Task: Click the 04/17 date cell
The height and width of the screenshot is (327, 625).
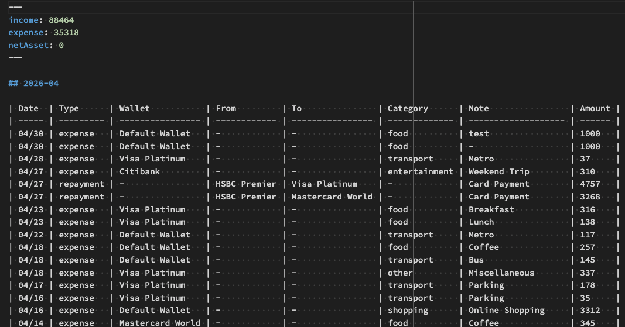Action: tap(31, 285)
